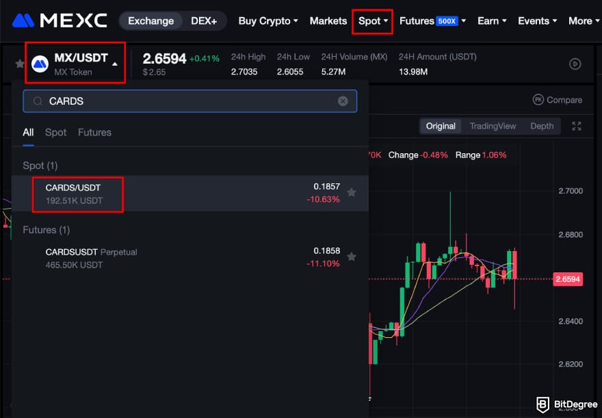Image resolution: width=602 pixels, height=418 pixels.
Task: Click the 0.1857 spot price
Action: (327, 187)
